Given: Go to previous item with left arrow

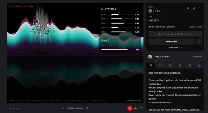Looking at the screenshot, I should (x=63, y=108).
